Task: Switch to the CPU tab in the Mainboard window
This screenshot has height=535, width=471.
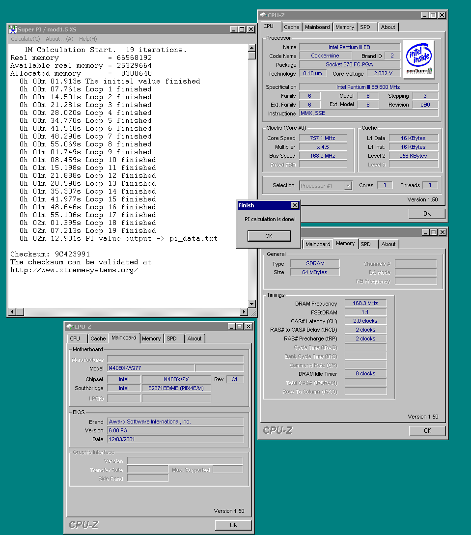Action: pyautogui.click(x=77, y=338)
